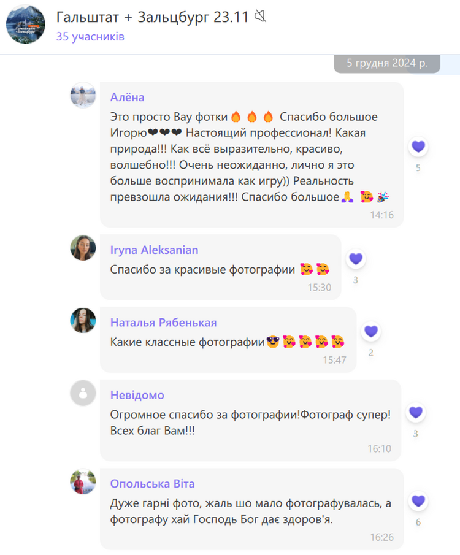The image size is (460, 555).
Task: Open Iryna Aleksanian's avatar photo
Action: click(83, 248)
